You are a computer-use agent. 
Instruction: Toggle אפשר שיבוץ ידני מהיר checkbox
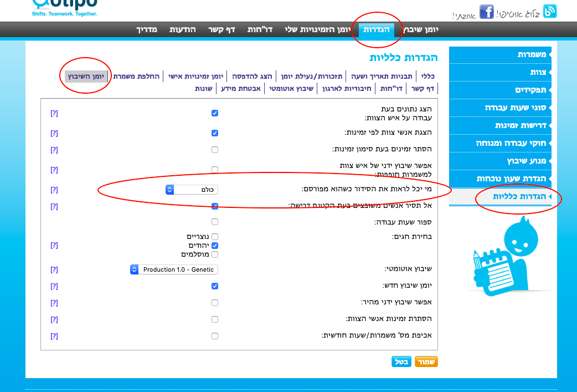pos(215,303)
